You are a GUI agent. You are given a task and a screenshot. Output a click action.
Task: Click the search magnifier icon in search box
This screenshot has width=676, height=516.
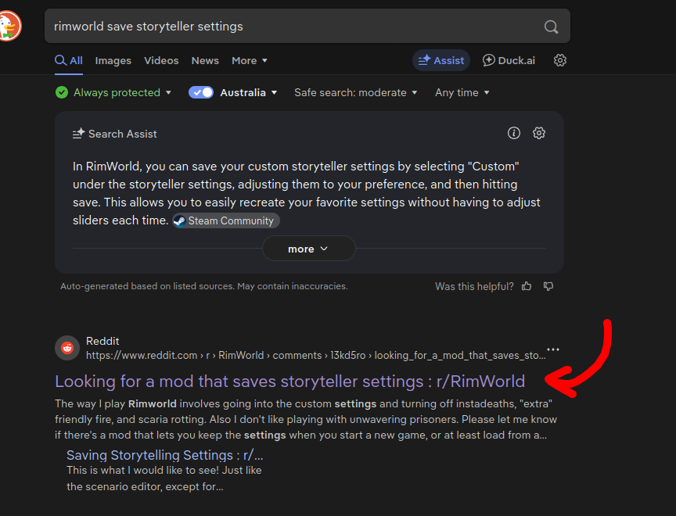click(551, 27)
